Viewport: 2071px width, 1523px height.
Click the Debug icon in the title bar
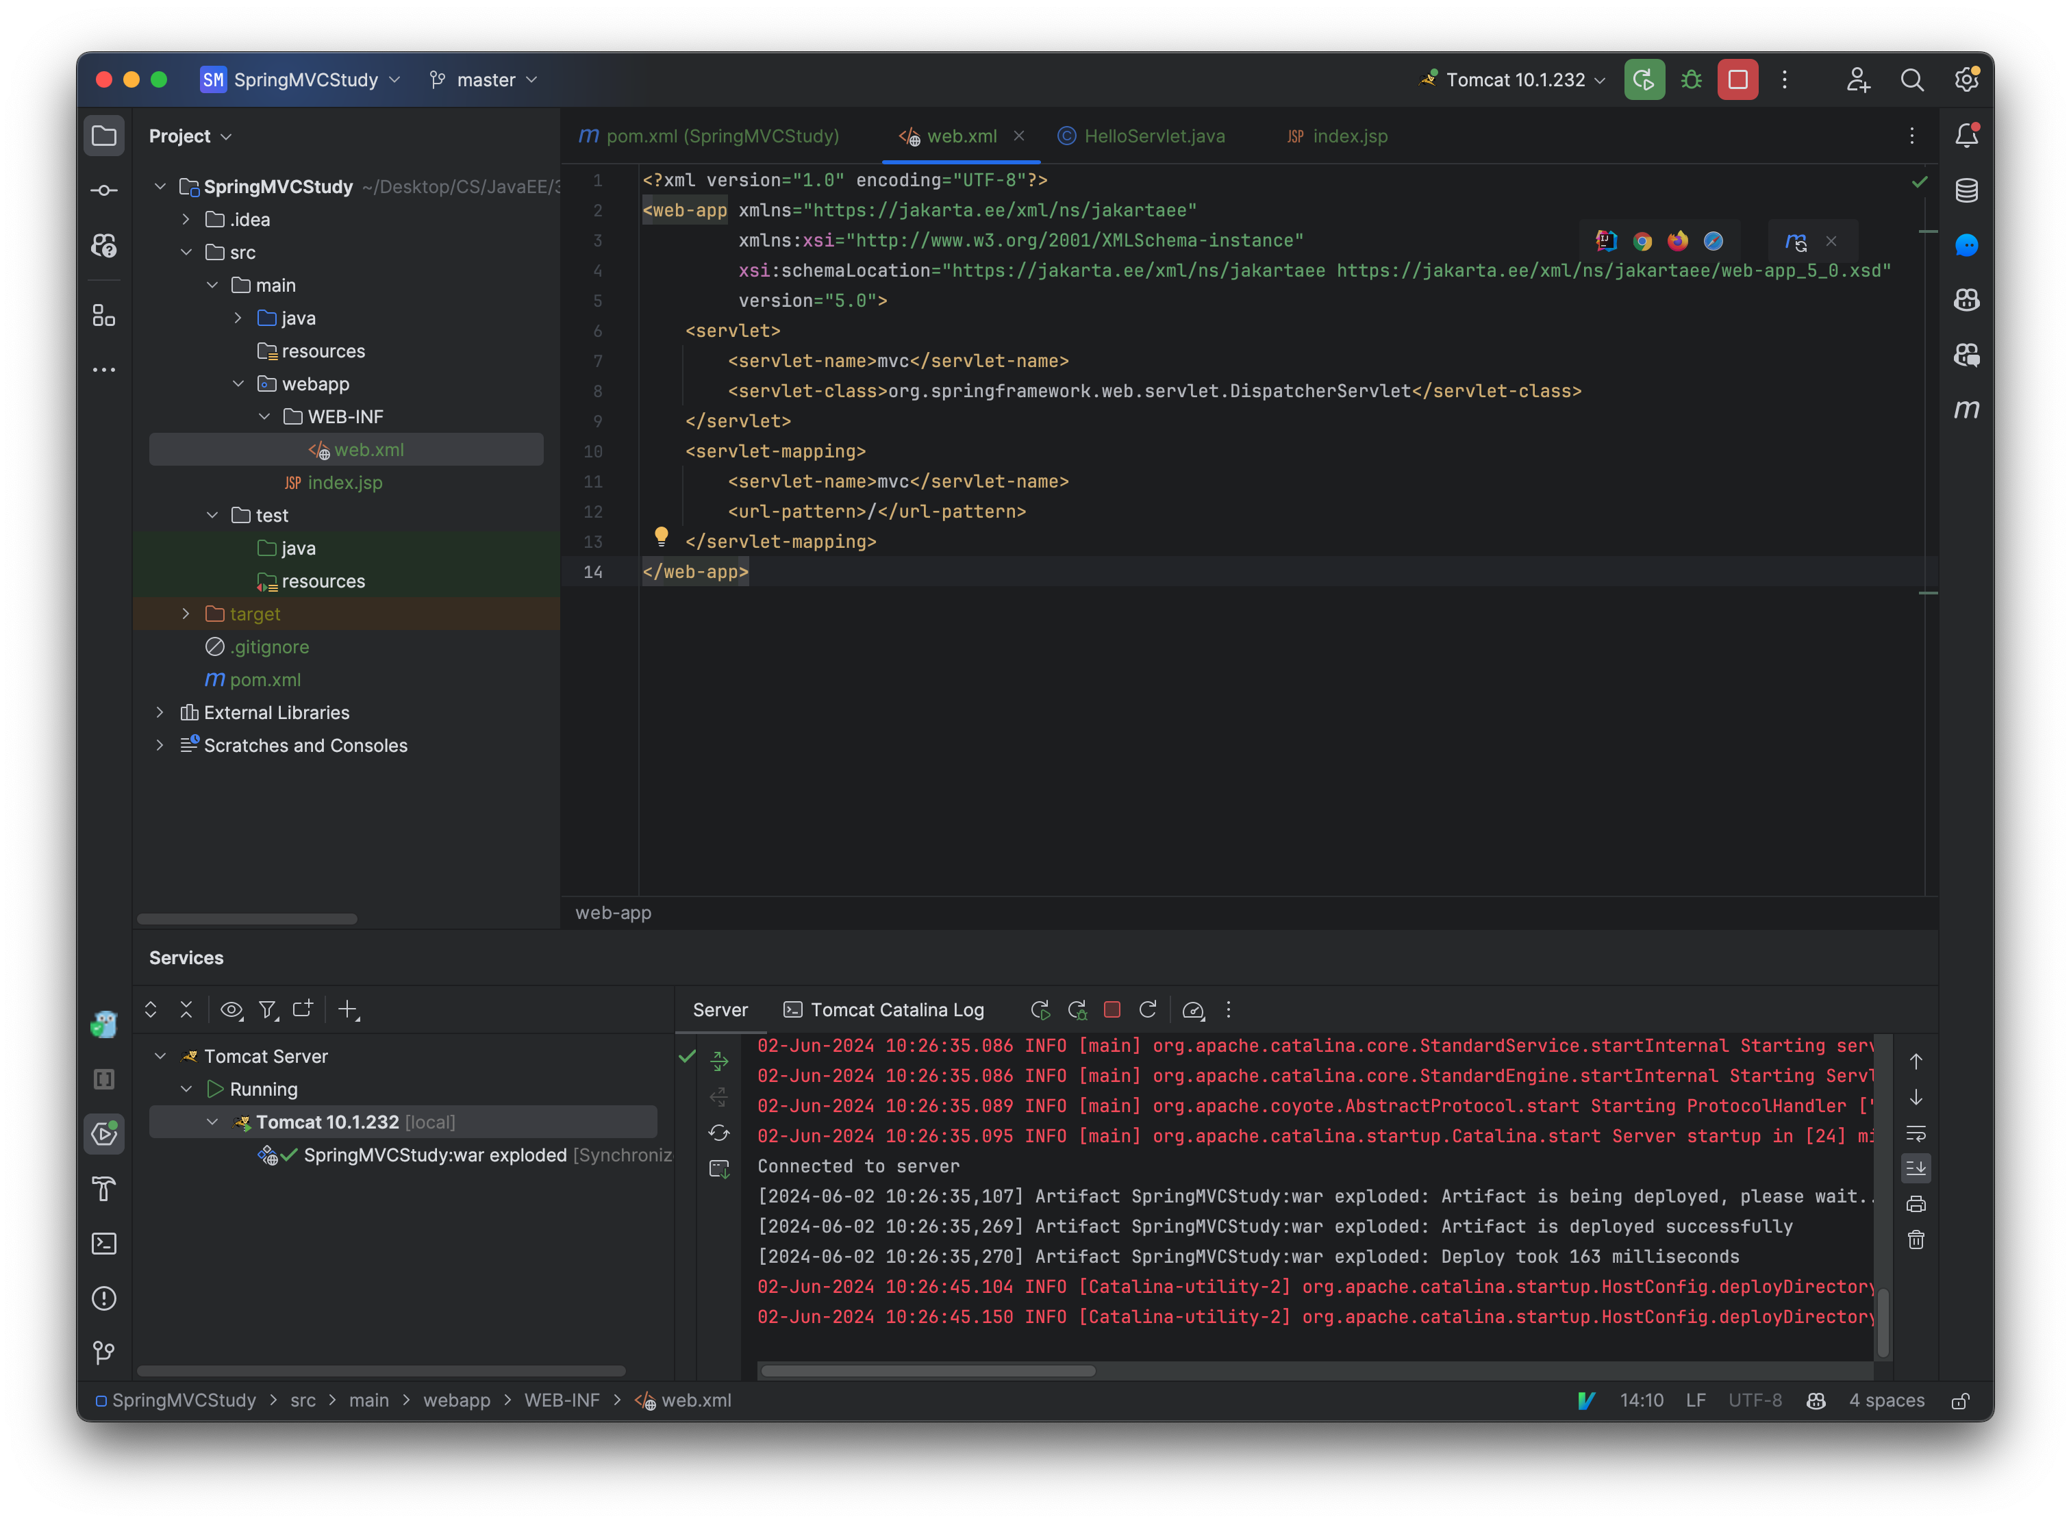[x=1691, y=79]
